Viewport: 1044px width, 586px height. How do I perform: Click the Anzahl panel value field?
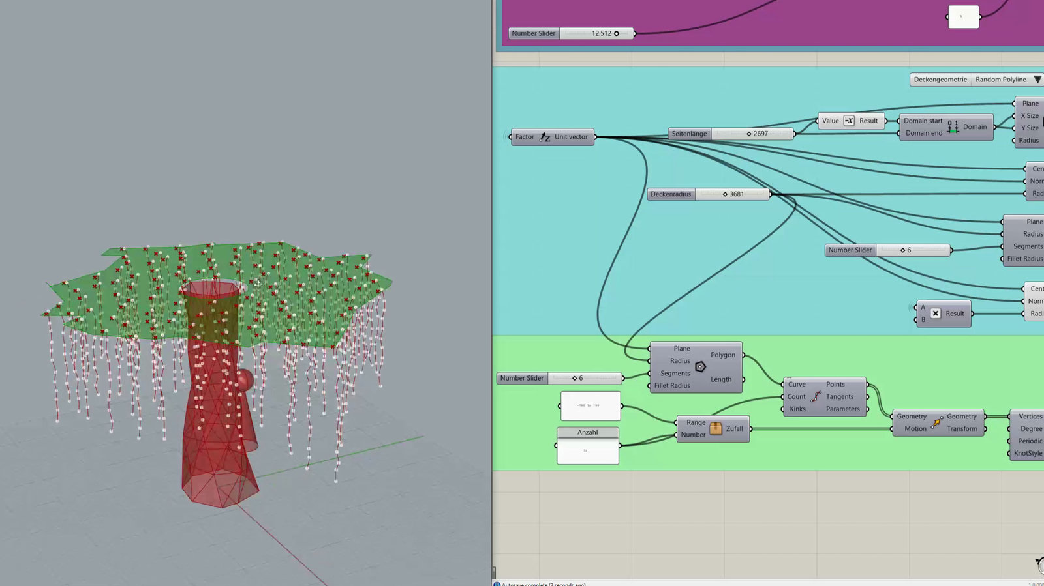pos(588,451)
